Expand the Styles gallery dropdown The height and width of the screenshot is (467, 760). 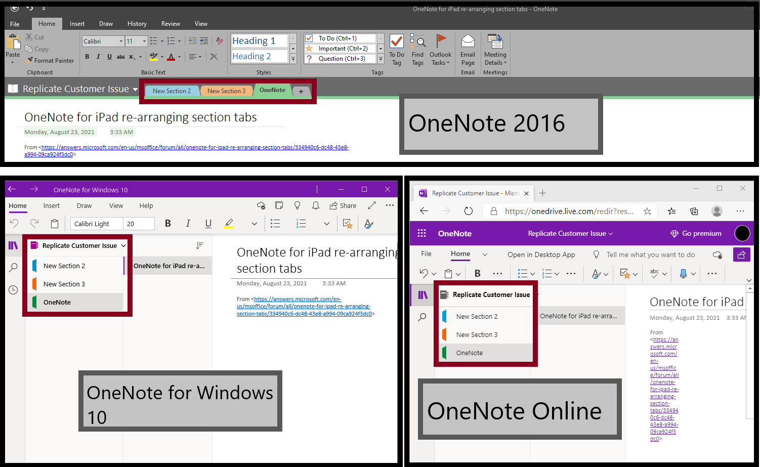293,59
